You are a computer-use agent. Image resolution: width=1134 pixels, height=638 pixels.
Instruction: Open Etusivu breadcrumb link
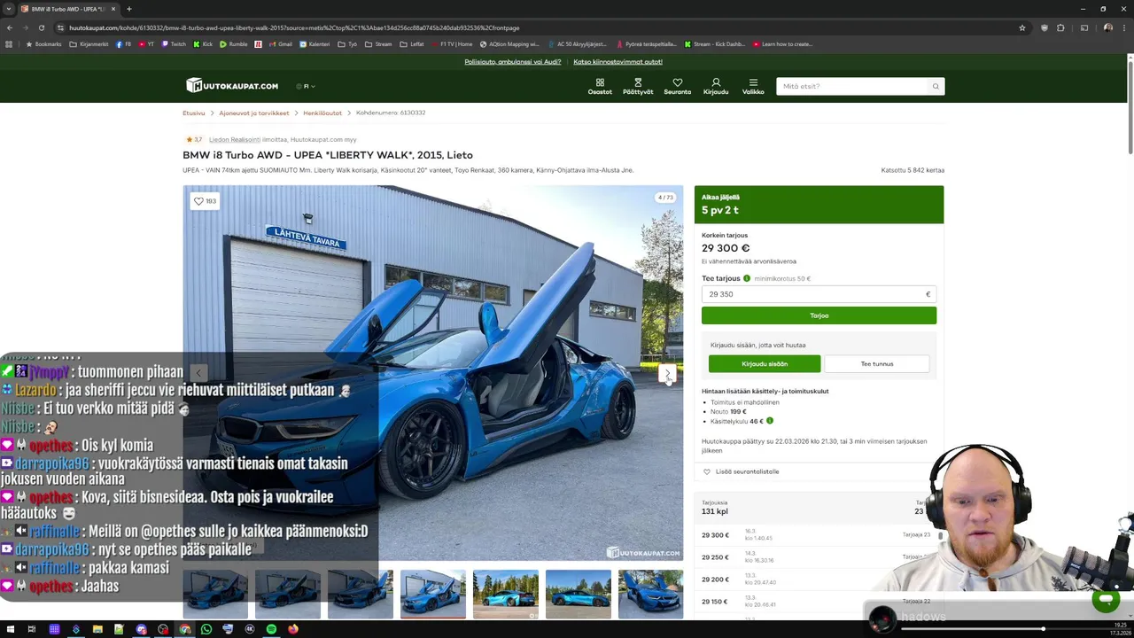point(193,113)
